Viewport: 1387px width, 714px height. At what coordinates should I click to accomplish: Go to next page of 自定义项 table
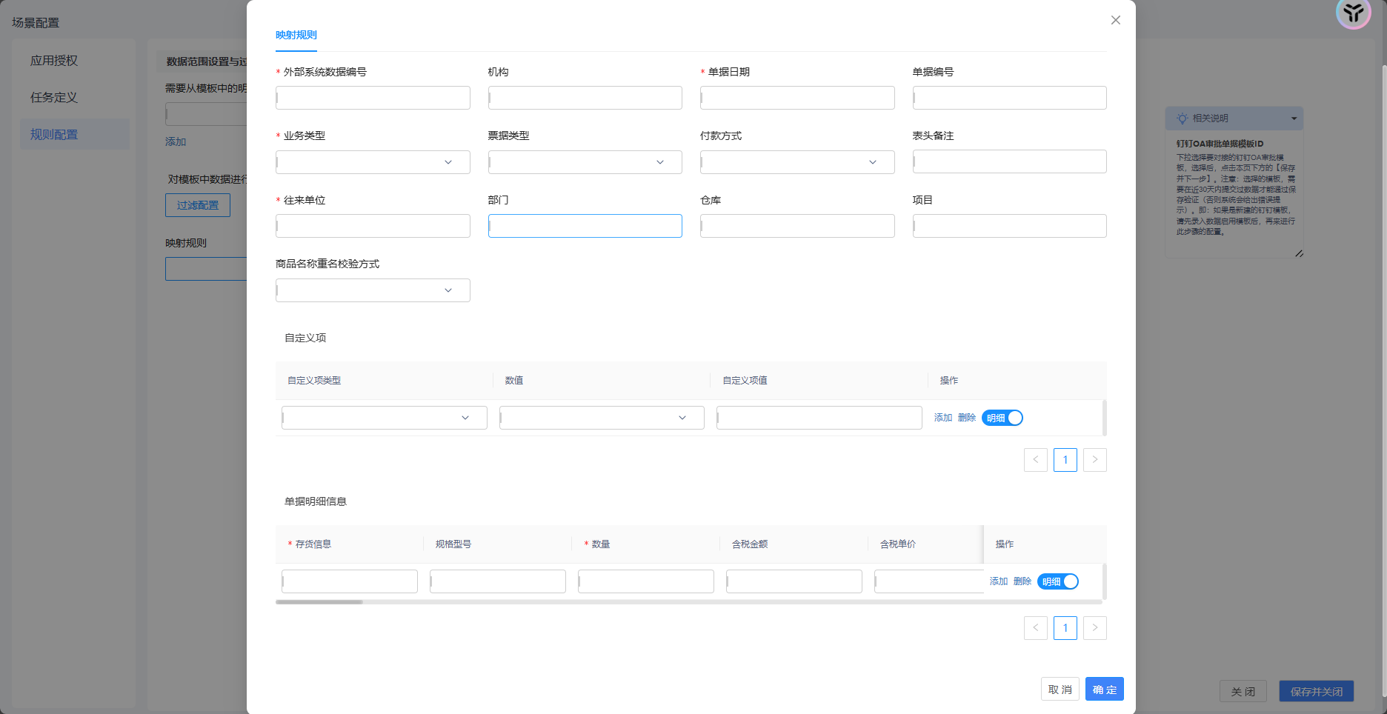pos(1095,460)
